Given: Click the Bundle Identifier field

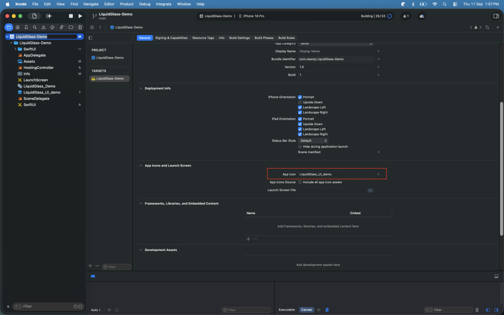Looking at the screenshot, I should click(336, 59).
